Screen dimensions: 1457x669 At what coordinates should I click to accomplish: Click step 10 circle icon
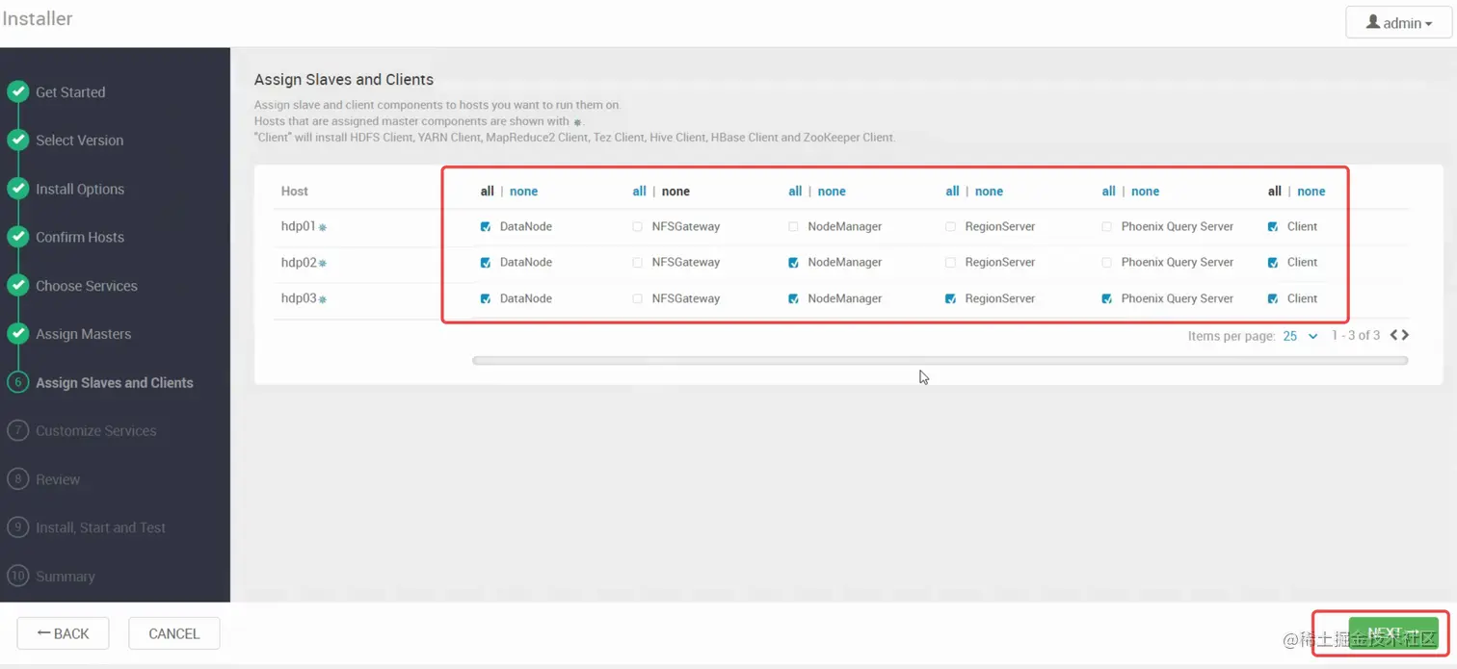[18, 576]
